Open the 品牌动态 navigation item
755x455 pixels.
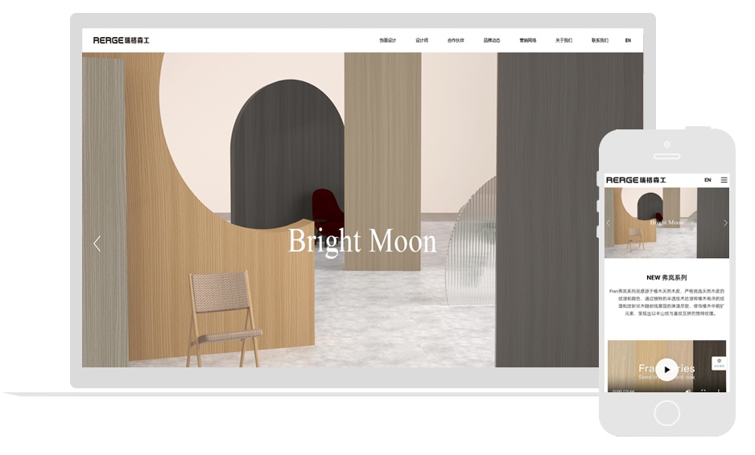coord(492,40)
